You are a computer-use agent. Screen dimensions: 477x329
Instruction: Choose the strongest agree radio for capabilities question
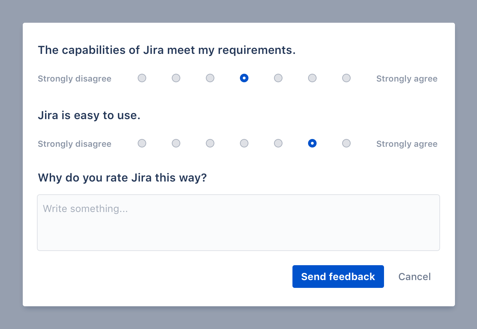click(x=346, y=78)
